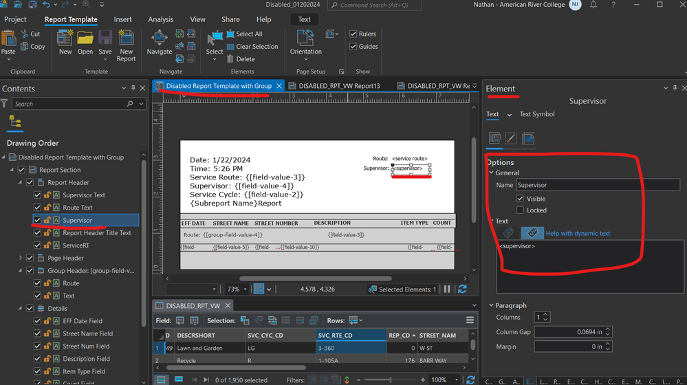Screen dimensions: 687x385
Task: Select the List By Drawing Order icon
Action: coord(15,121)
